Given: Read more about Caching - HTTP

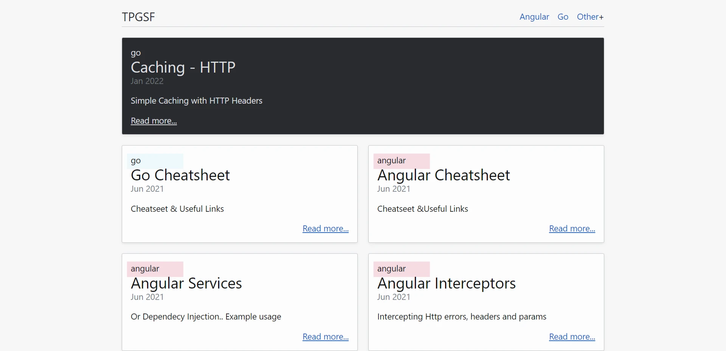Looking at the screenshot, I should coord(154,121).
